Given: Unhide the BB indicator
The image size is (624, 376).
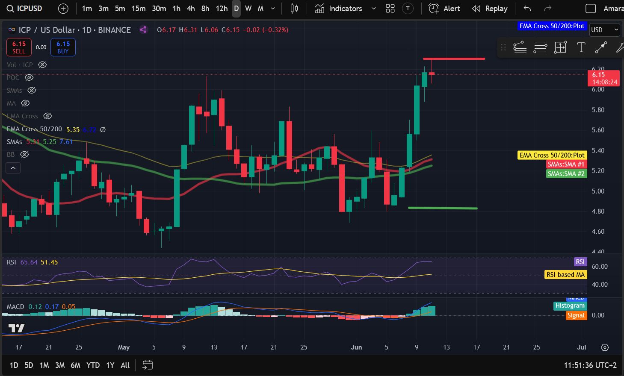Looking at the screenshot, I should coord(25,155).
